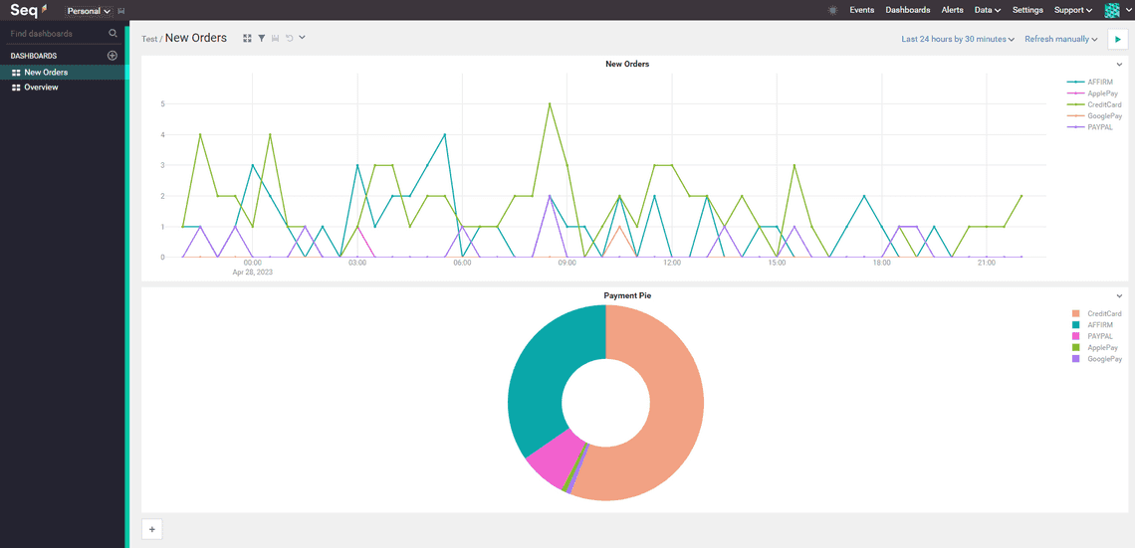Screen dimensions: 1135x548
Task: Click the user avatar in top bar
Action: (1112, 10)
